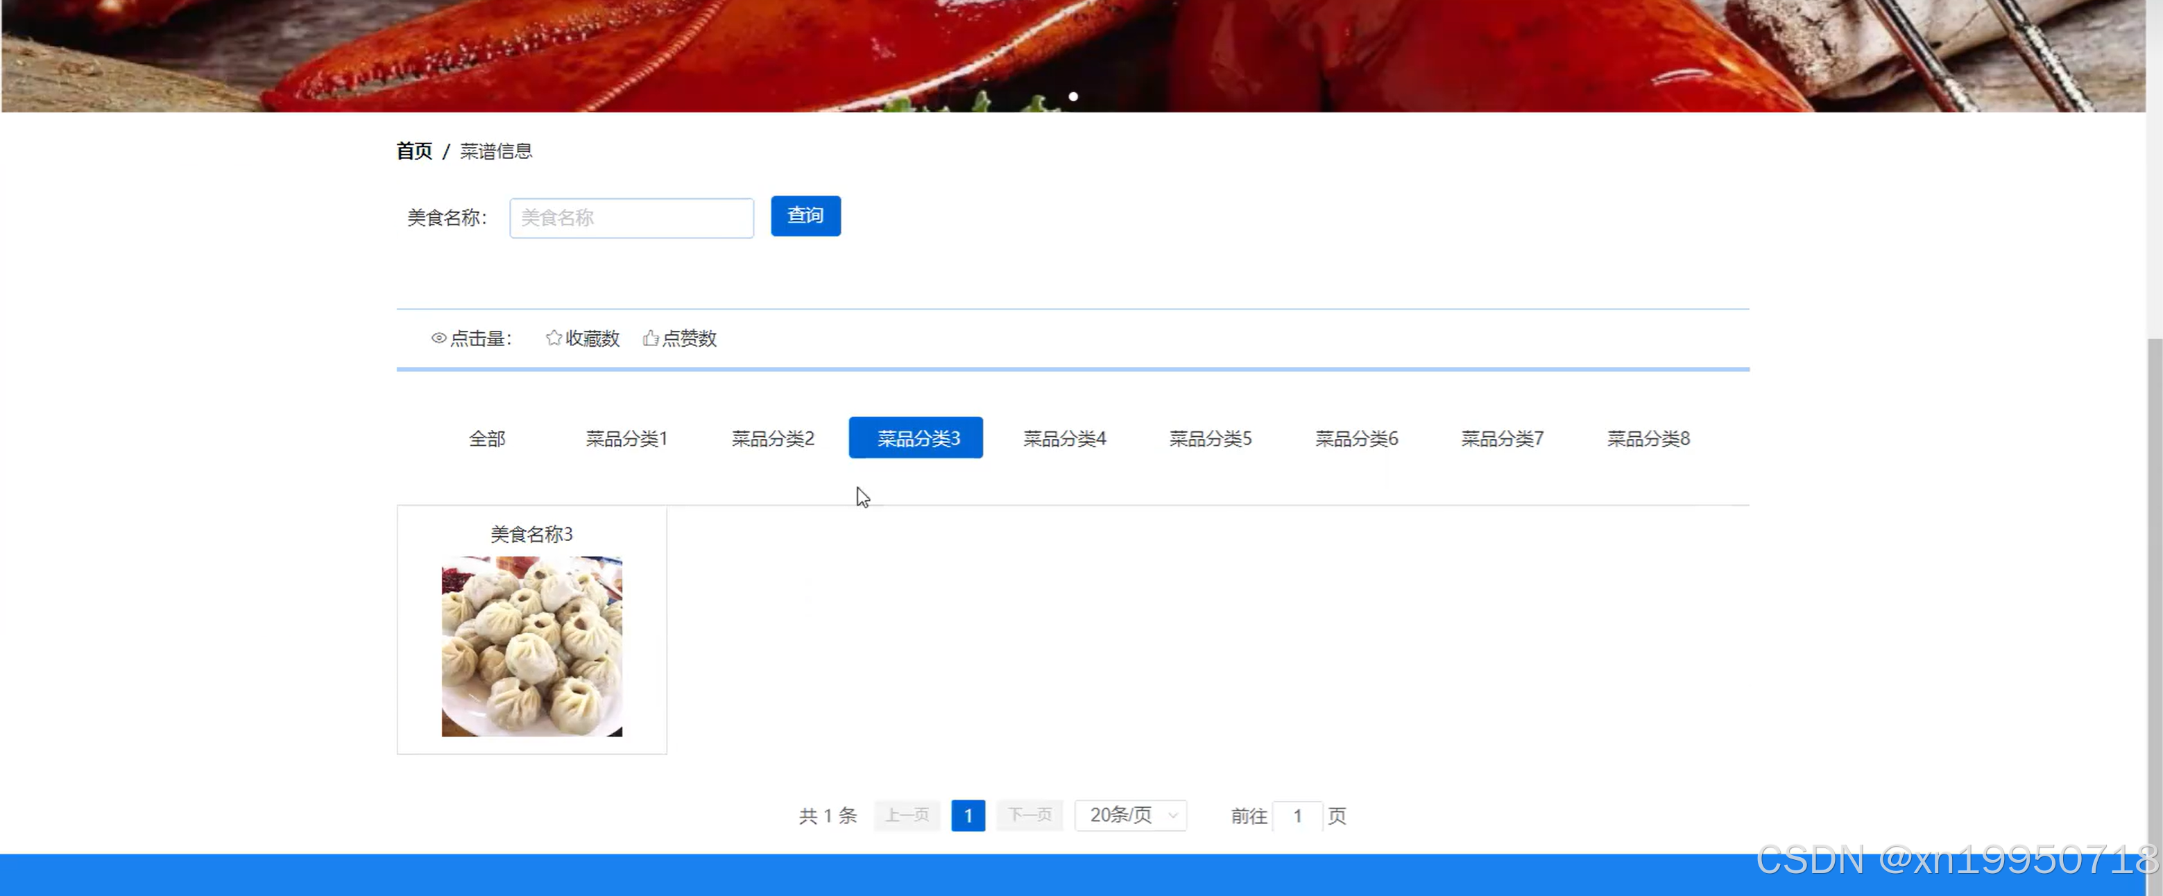Click the star icon beside 收藏数
Screen dimensions: 2163x896
(x=554, y=338)
